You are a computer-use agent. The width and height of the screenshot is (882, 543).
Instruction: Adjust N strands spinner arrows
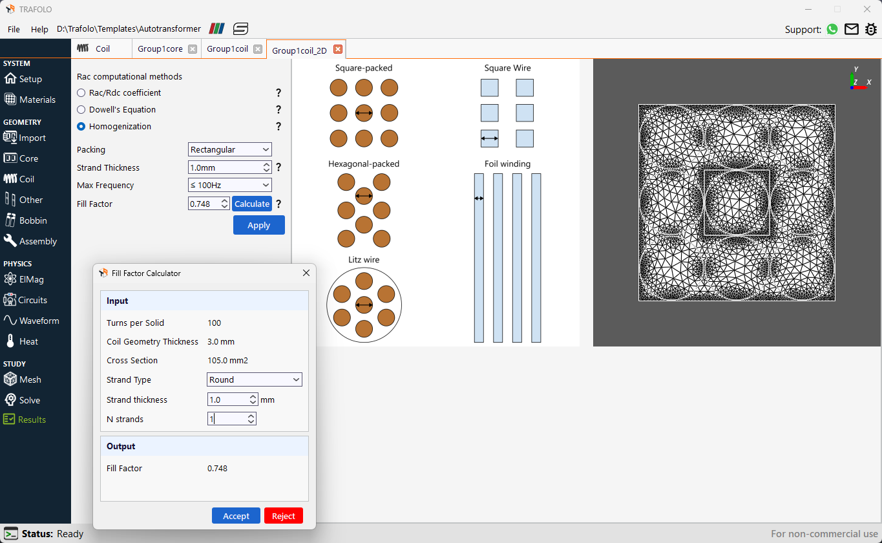(x=251, y=419)
